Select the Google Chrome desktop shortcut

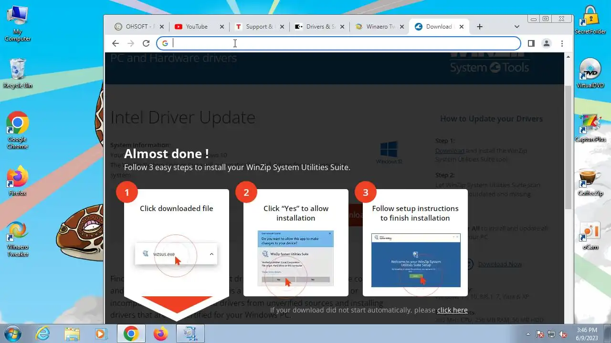tap(18, 131)
